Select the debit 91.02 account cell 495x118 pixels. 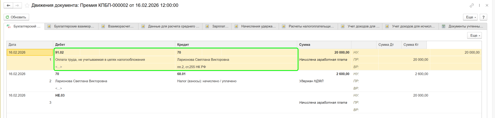(x=60, y=52)
